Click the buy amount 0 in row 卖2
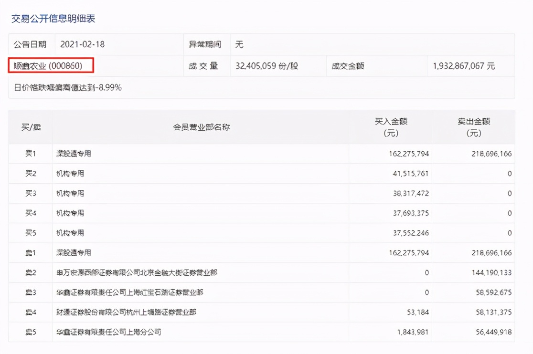This screenshot has width=533, height=354. [x=426, y=272]
